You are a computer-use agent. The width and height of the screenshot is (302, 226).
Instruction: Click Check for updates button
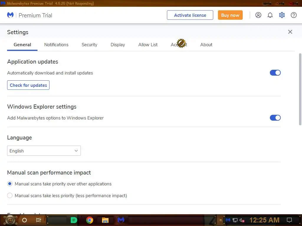click(x=28, y=85)
